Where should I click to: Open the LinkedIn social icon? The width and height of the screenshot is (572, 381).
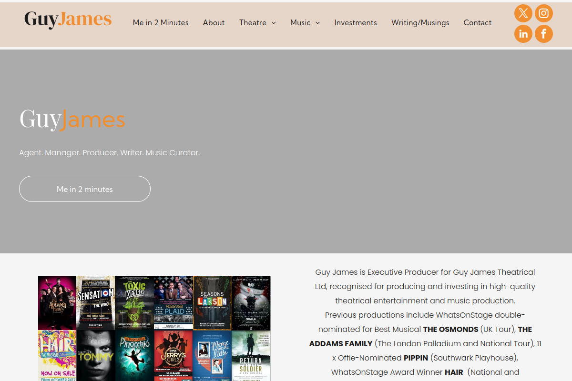pyautogui.click(x=523, y=34)
